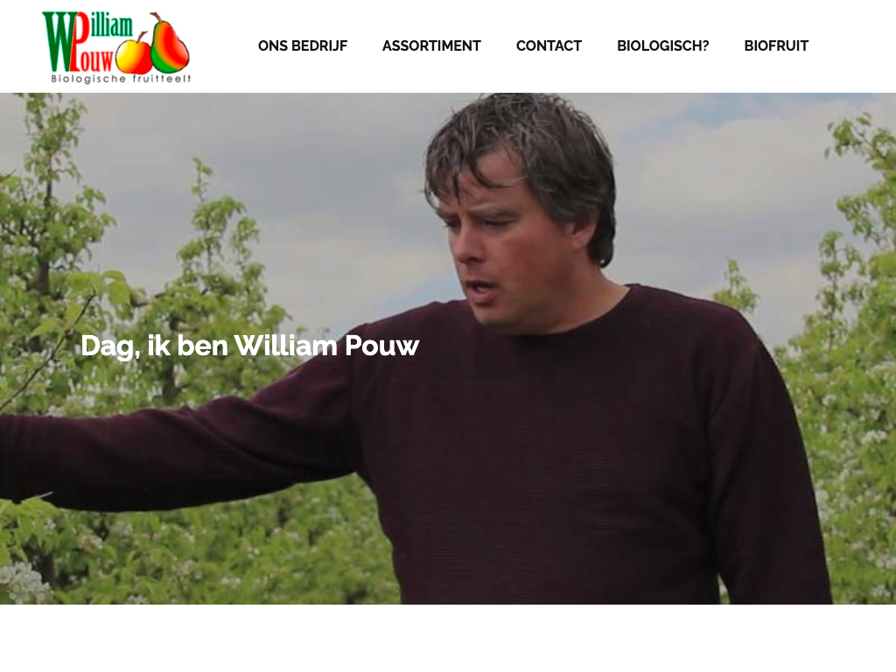Click the 'Dag, ik ben William Pouw' heading
This screenshot has width=896, height=672.
point(249,346)
